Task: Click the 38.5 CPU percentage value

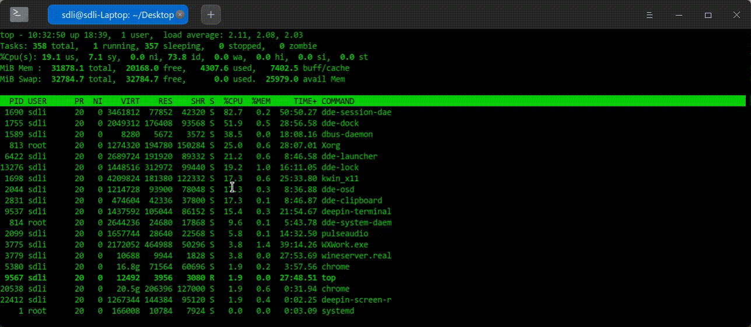Action: [x=233, y=134]
